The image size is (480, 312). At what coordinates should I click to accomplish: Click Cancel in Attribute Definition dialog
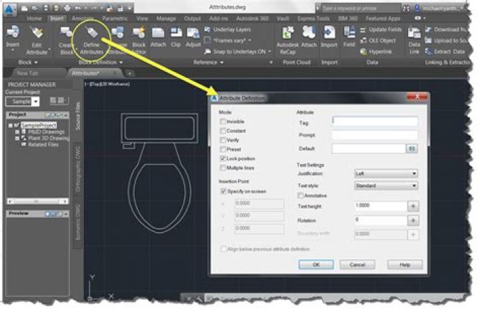click(357, 264)
